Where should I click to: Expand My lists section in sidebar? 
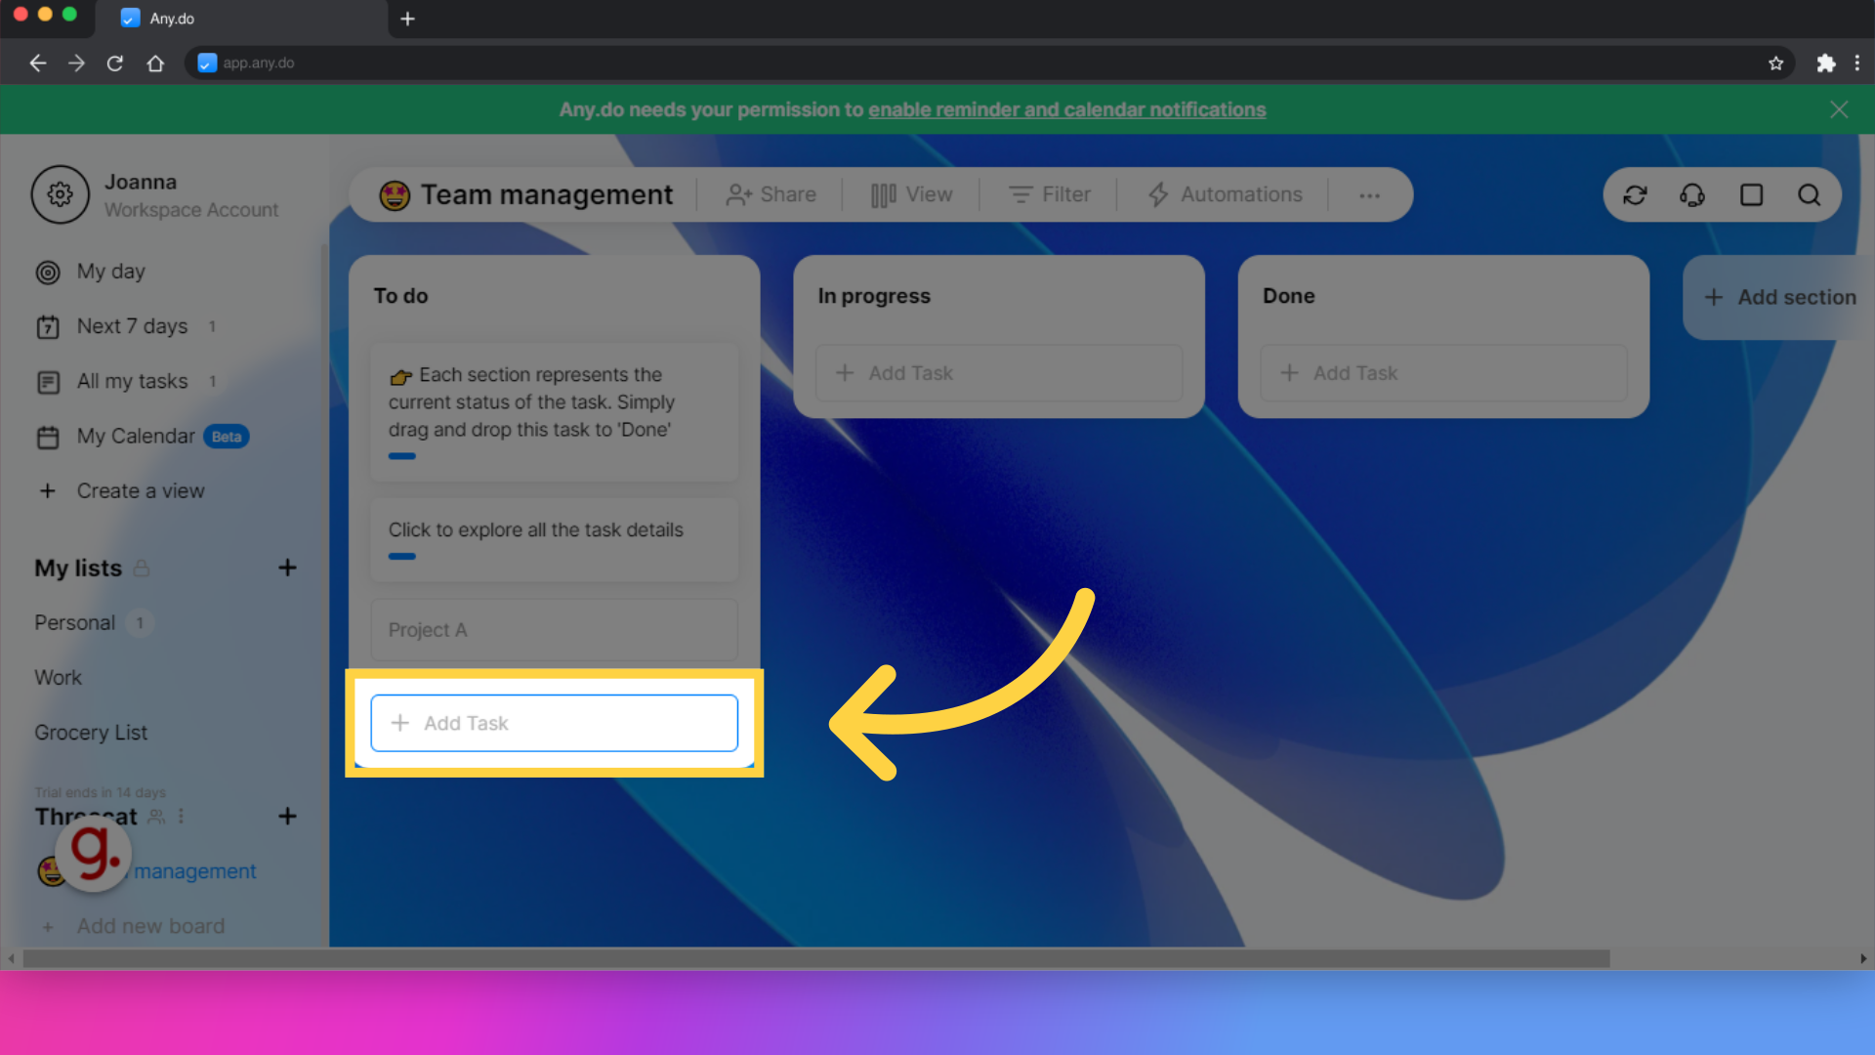click(77, 567)
